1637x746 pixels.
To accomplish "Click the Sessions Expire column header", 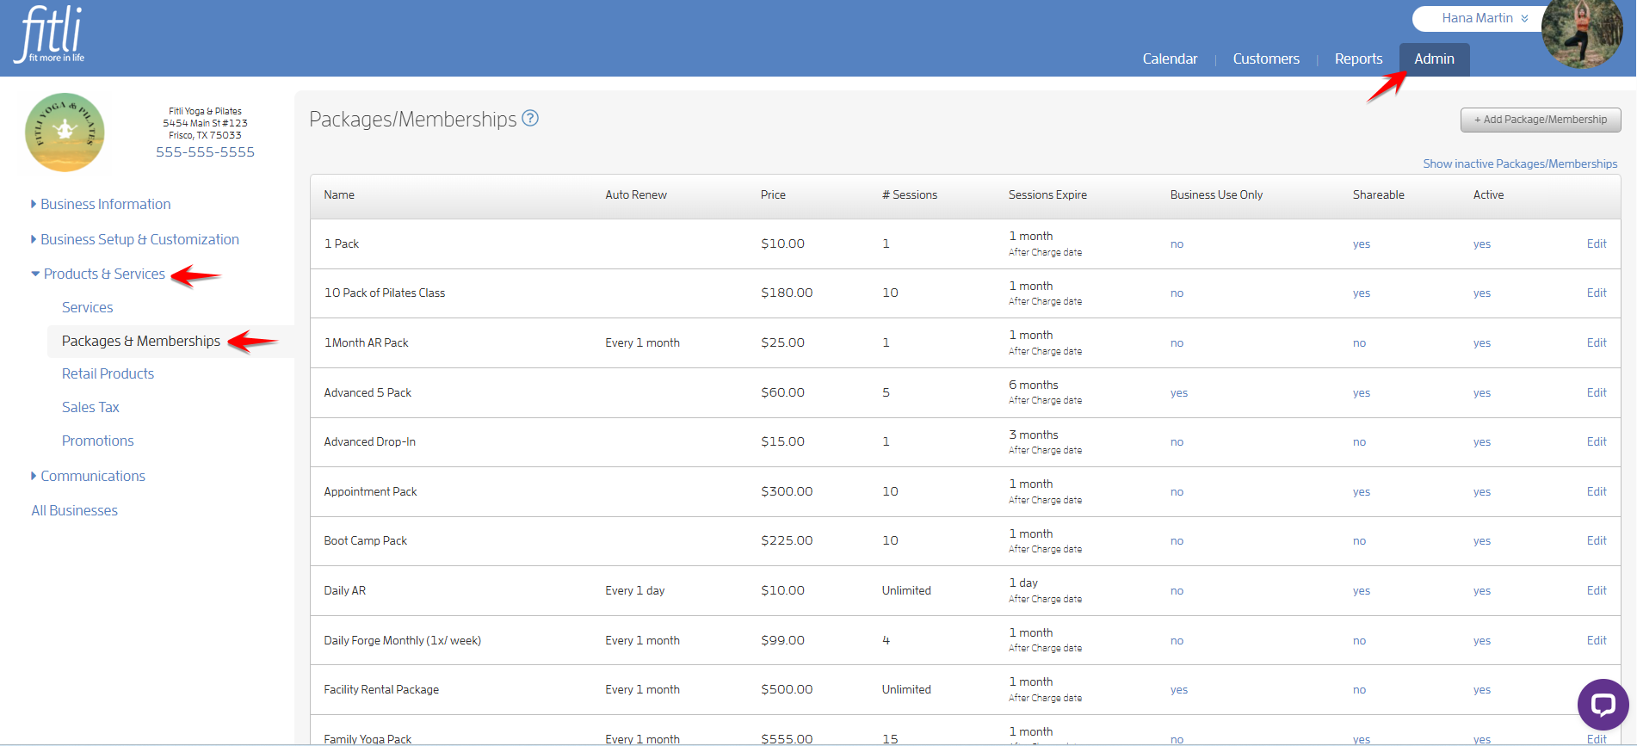I will 1047,194.
